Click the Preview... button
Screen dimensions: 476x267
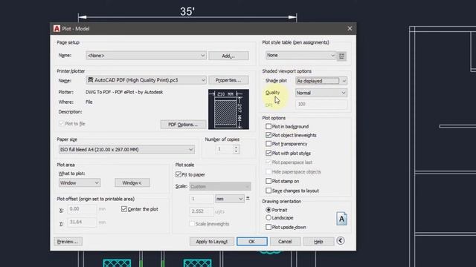68,242
